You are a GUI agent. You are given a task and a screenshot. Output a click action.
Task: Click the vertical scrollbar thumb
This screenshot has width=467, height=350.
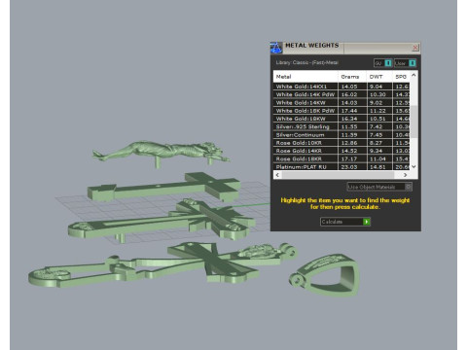tap(413, 122)
